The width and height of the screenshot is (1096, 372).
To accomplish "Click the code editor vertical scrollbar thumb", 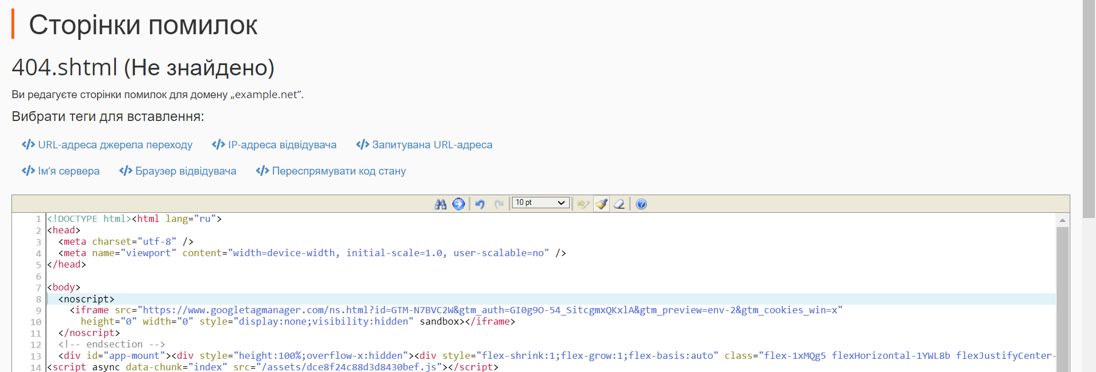I will pos(1062,297).
